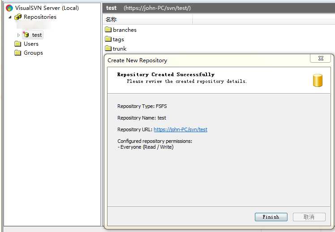Open the https://john-PC/svn/test link
This screenshot has width=335, height=232.
[x=180, y=129]
